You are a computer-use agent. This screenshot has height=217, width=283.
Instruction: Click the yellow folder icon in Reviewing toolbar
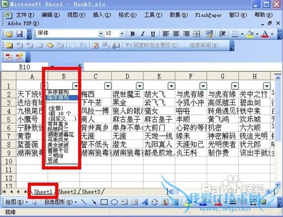click(9, 45)
